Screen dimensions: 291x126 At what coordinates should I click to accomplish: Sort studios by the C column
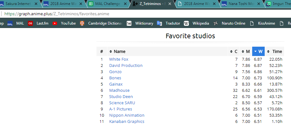(x=234, y=51)
